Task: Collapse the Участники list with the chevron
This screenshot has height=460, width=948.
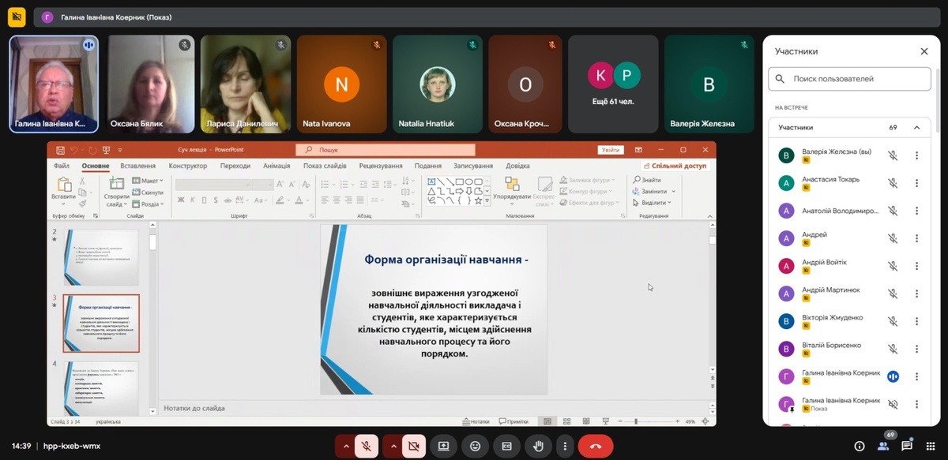Action: [x=916, y=127]
